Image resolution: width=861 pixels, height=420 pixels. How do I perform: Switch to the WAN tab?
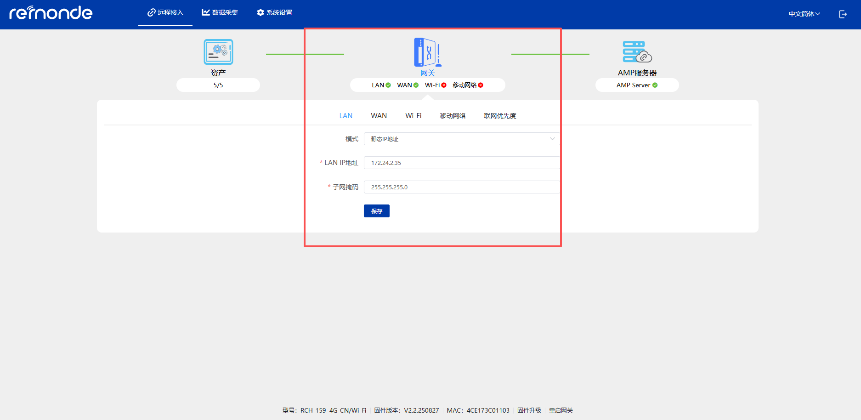379,116
